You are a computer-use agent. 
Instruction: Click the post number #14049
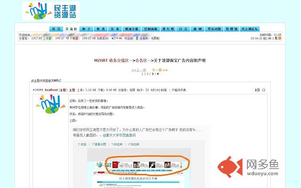tap(38, 90)
